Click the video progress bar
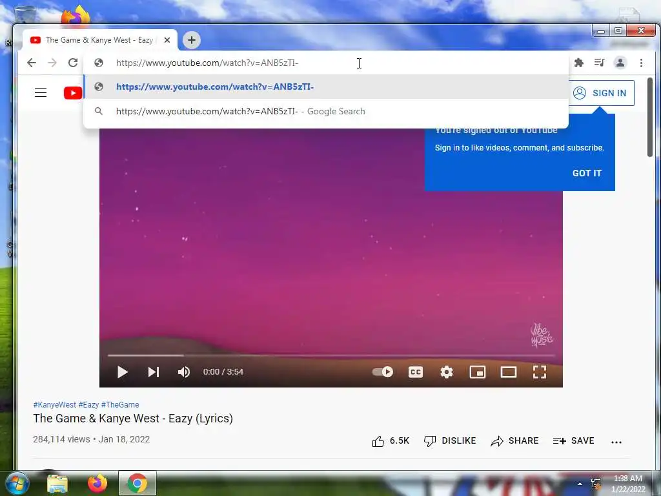Screen dimensions: 661x496 331,356
